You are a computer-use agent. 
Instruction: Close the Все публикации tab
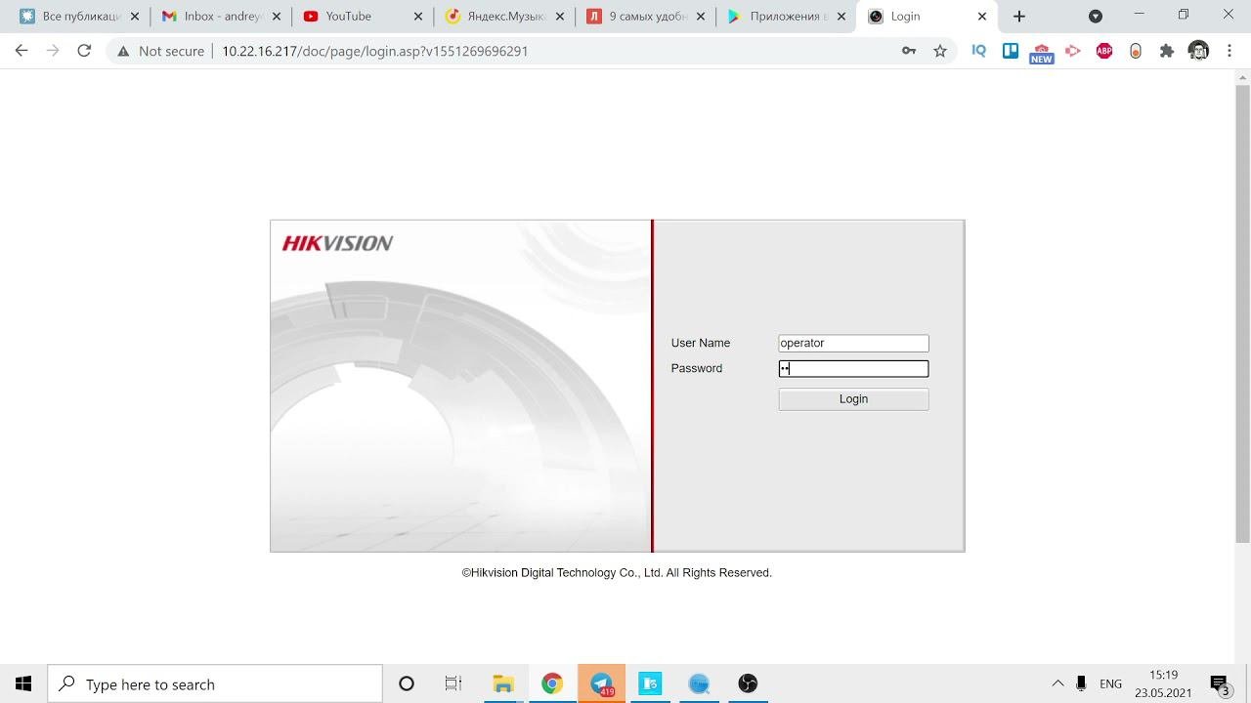click(135, 17)
